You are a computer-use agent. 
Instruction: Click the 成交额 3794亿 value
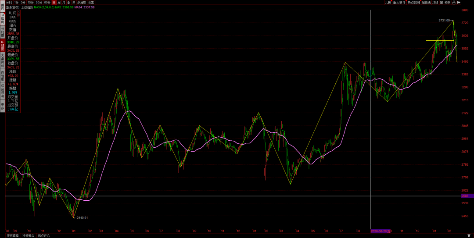[13, 109]
